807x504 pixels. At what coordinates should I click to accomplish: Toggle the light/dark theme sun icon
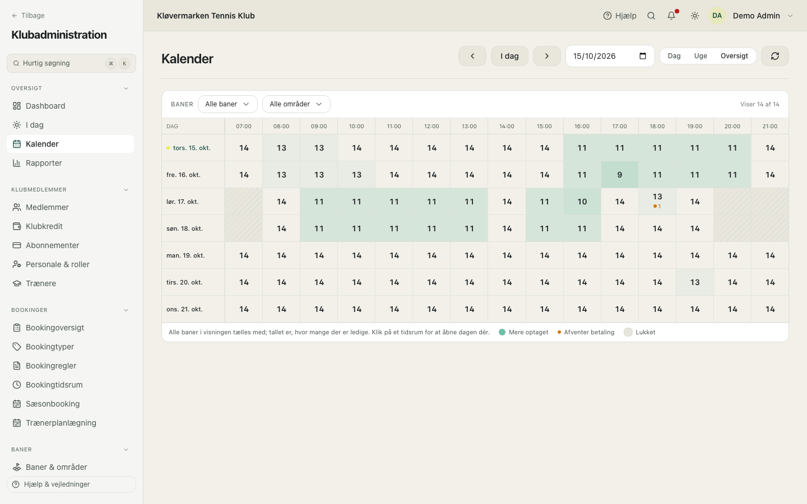point(695,16)
